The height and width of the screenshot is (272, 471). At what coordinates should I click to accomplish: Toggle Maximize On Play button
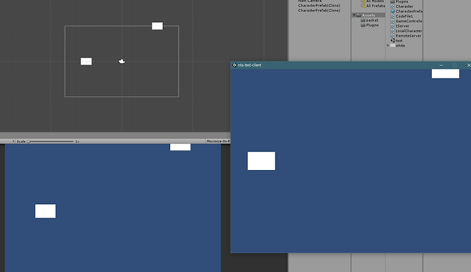point(218,141)
